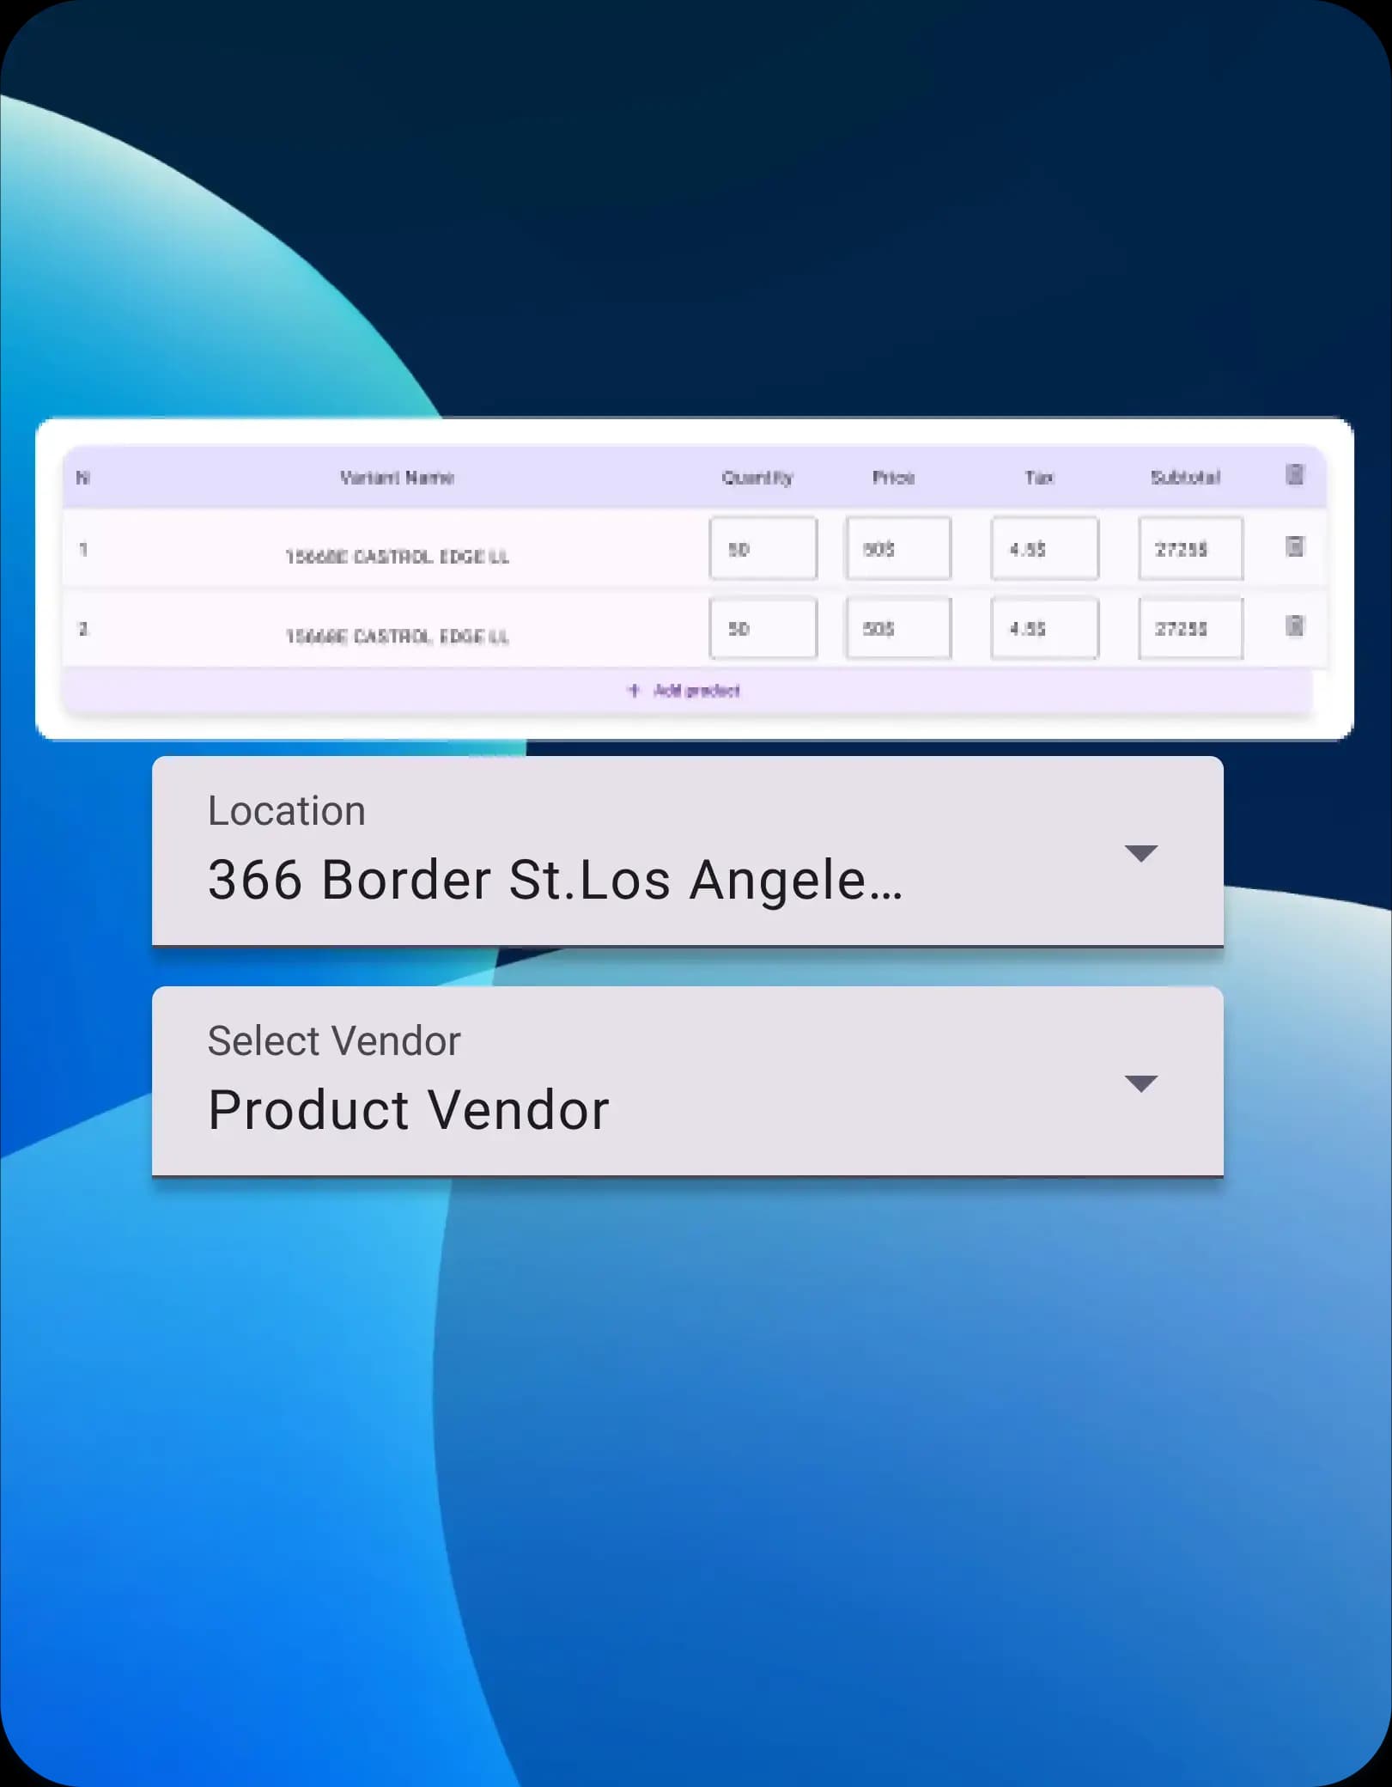Edit the Price field showing 50$ in row 1

[x=898, y=549]
